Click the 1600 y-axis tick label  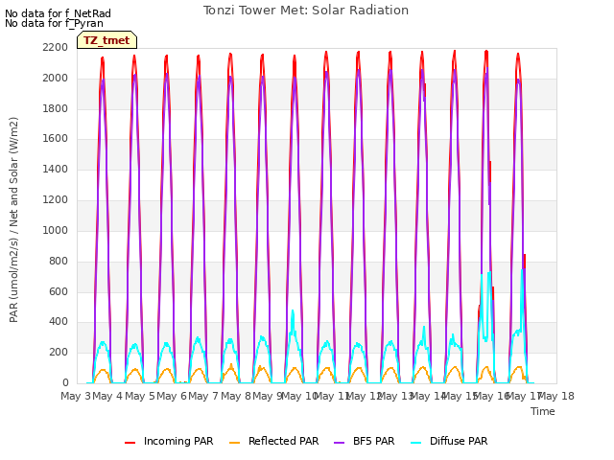click(x=56, y=138)
